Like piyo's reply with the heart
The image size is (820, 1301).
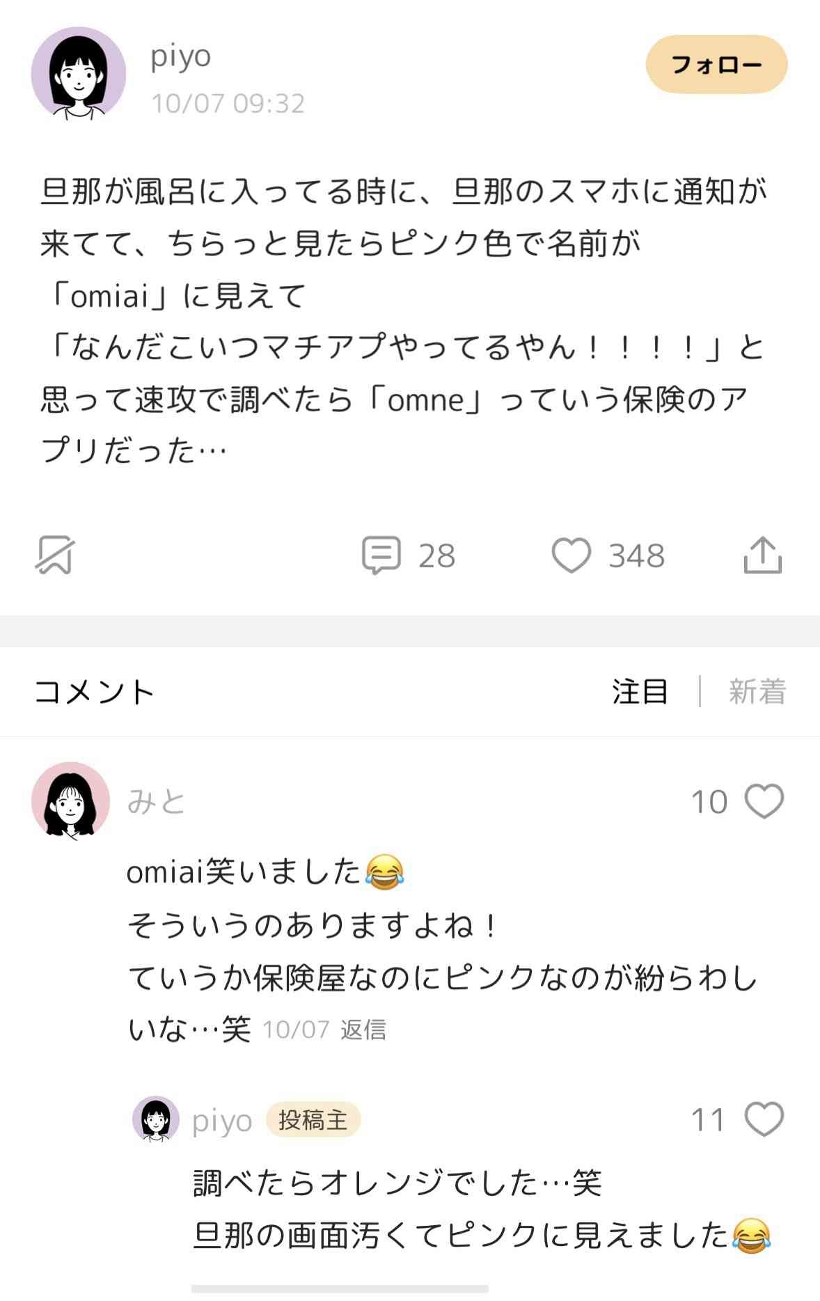pyautogui.click(x=764, y=1120)
